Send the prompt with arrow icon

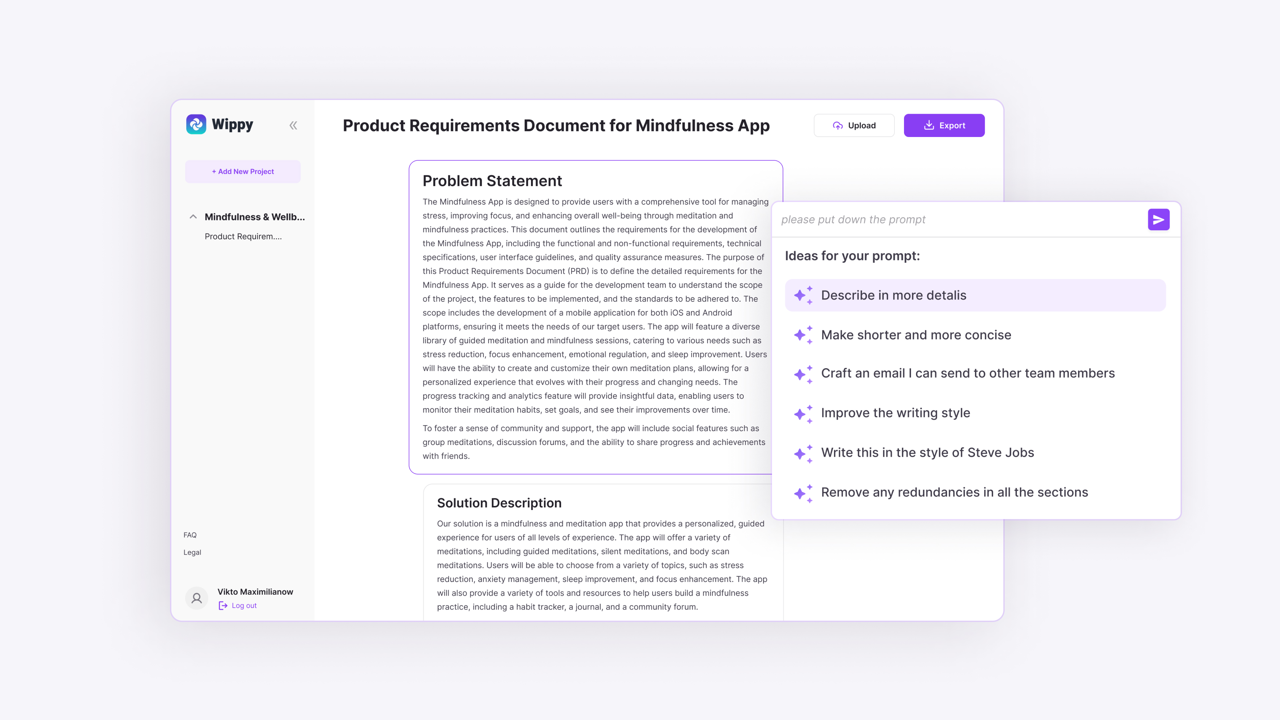1158,220
